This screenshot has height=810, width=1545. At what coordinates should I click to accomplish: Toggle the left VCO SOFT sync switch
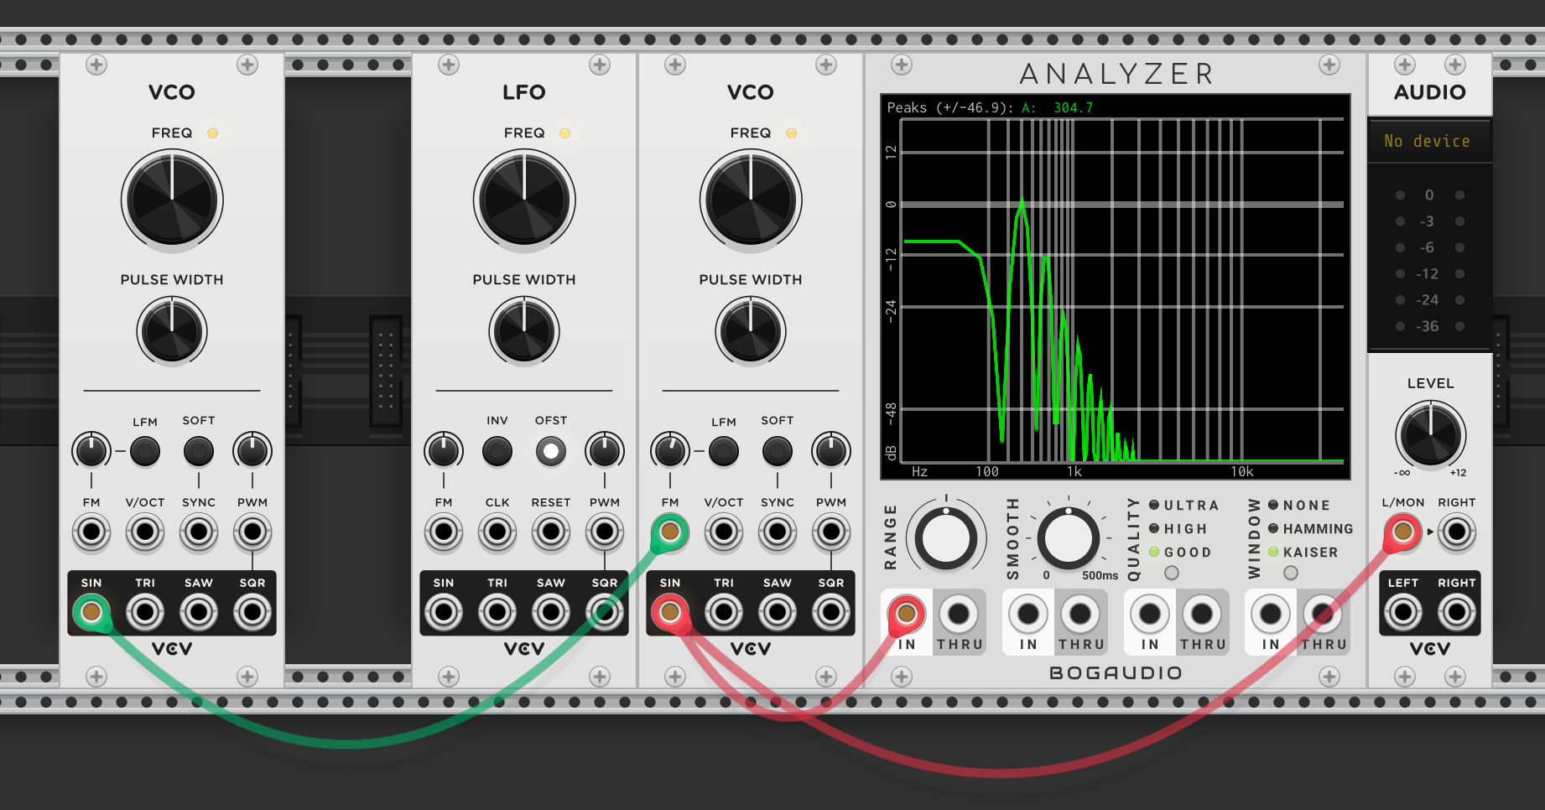[199, 451]
